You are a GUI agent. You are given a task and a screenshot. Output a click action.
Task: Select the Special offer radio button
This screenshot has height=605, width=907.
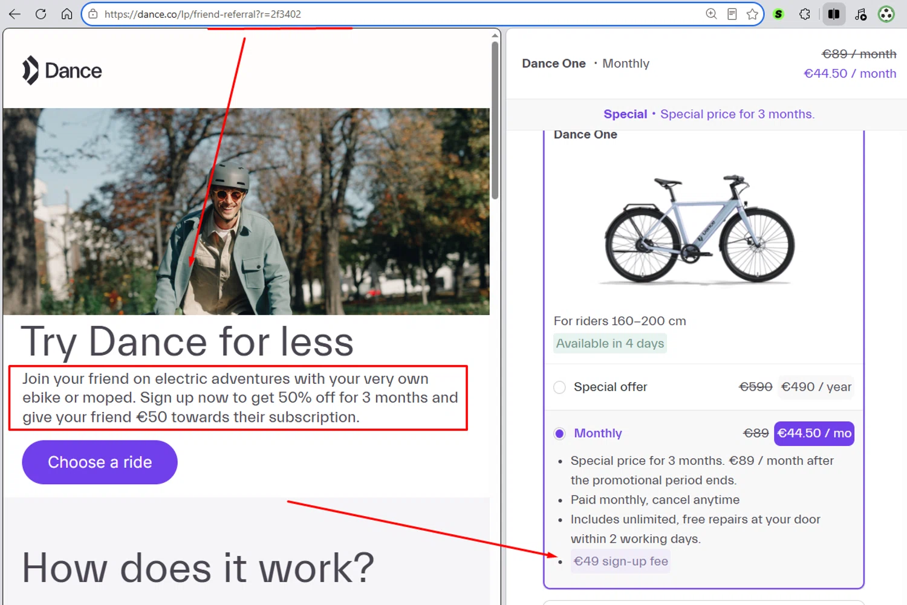pos(559,387)
